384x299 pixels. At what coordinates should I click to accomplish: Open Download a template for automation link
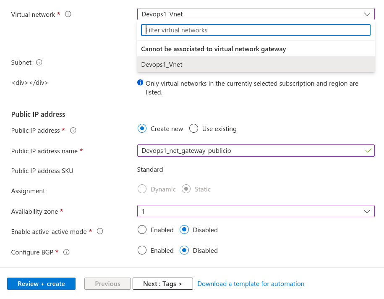[x=251, y=284]
